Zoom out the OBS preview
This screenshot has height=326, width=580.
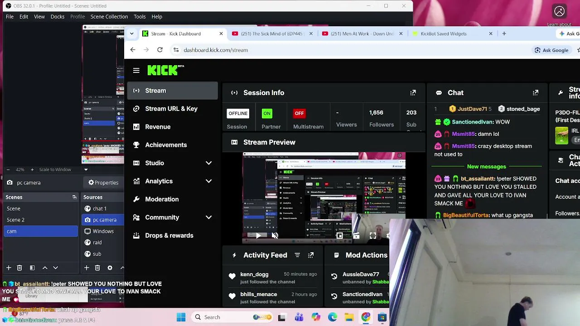pyautogui.click(x=8, y=170)
